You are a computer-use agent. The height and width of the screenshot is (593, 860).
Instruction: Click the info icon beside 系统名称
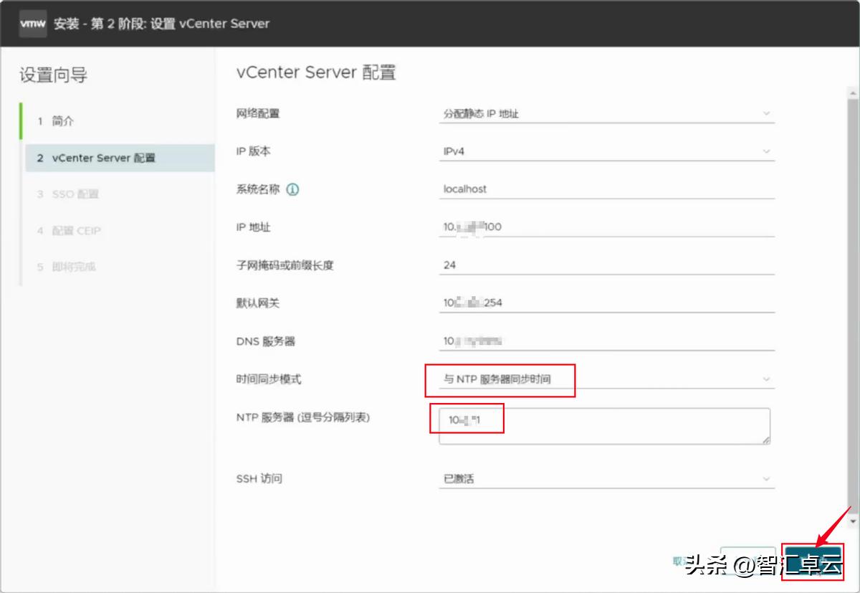[292, 189]
